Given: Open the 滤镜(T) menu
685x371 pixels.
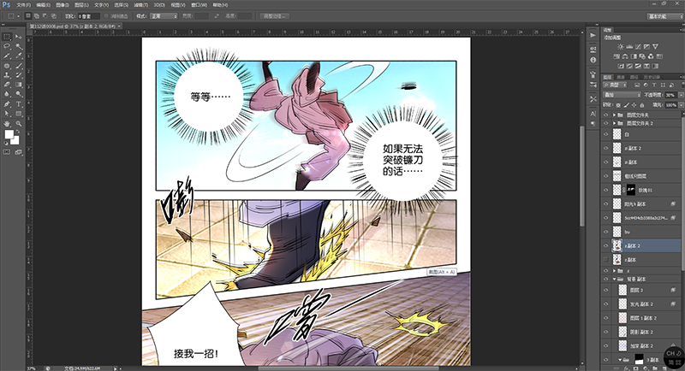Looking at the screenshot, I should (x=141, y=5).
